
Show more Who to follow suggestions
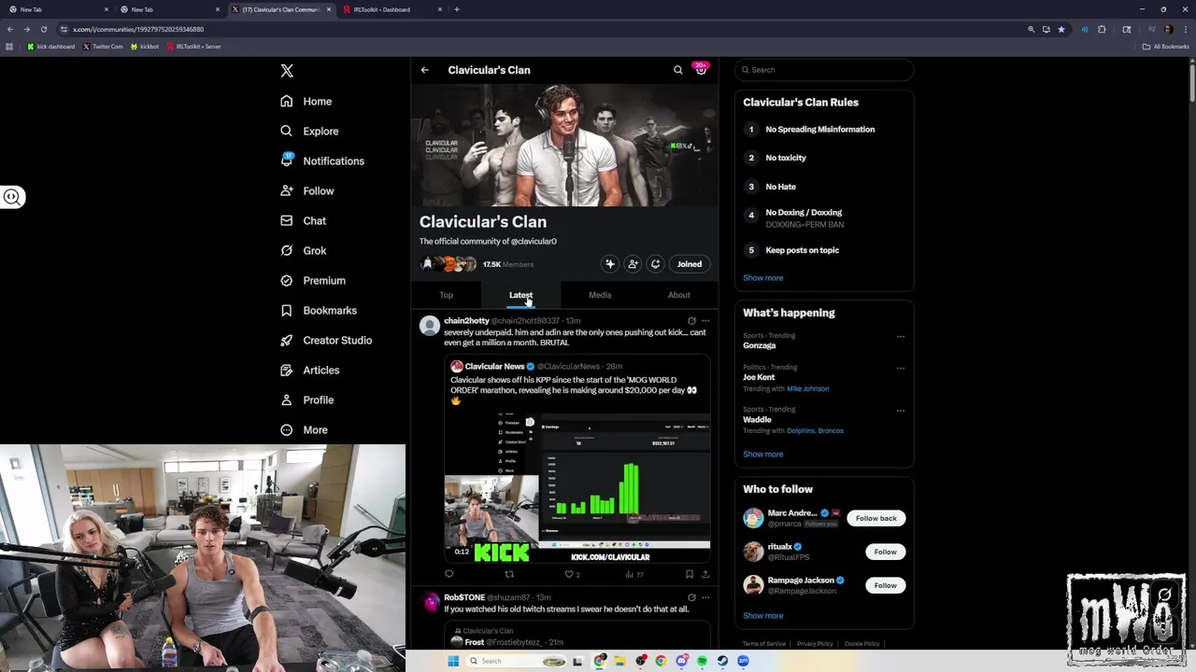(x=763, y=616)
